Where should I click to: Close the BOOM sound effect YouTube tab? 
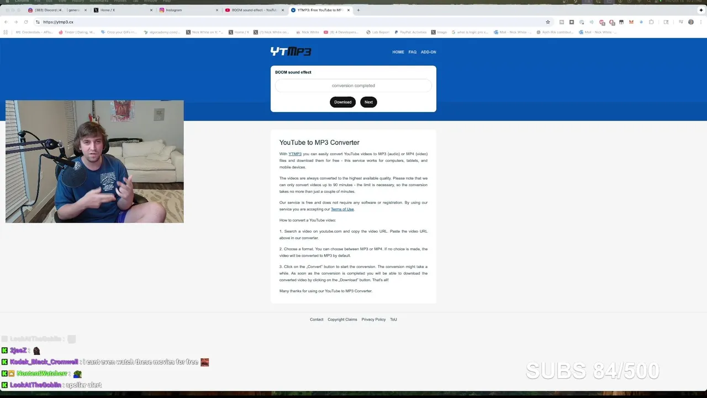283,10
